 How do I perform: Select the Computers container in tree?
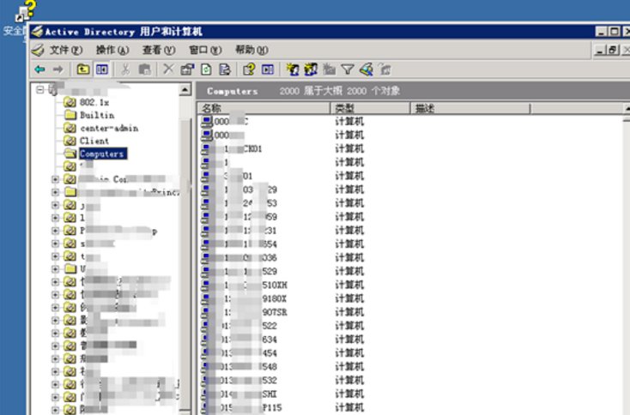[103, 153]
